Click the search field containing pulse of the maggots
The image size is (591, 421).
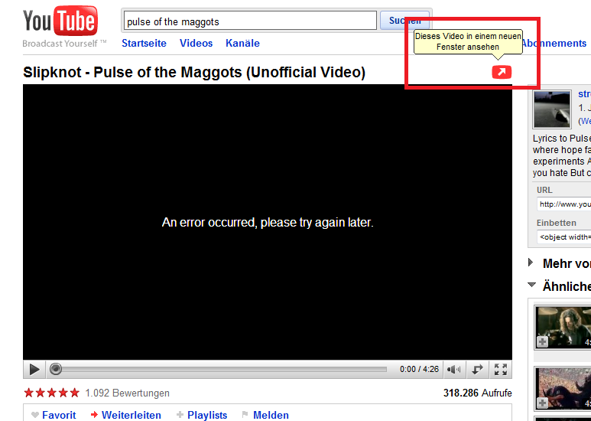250,21
